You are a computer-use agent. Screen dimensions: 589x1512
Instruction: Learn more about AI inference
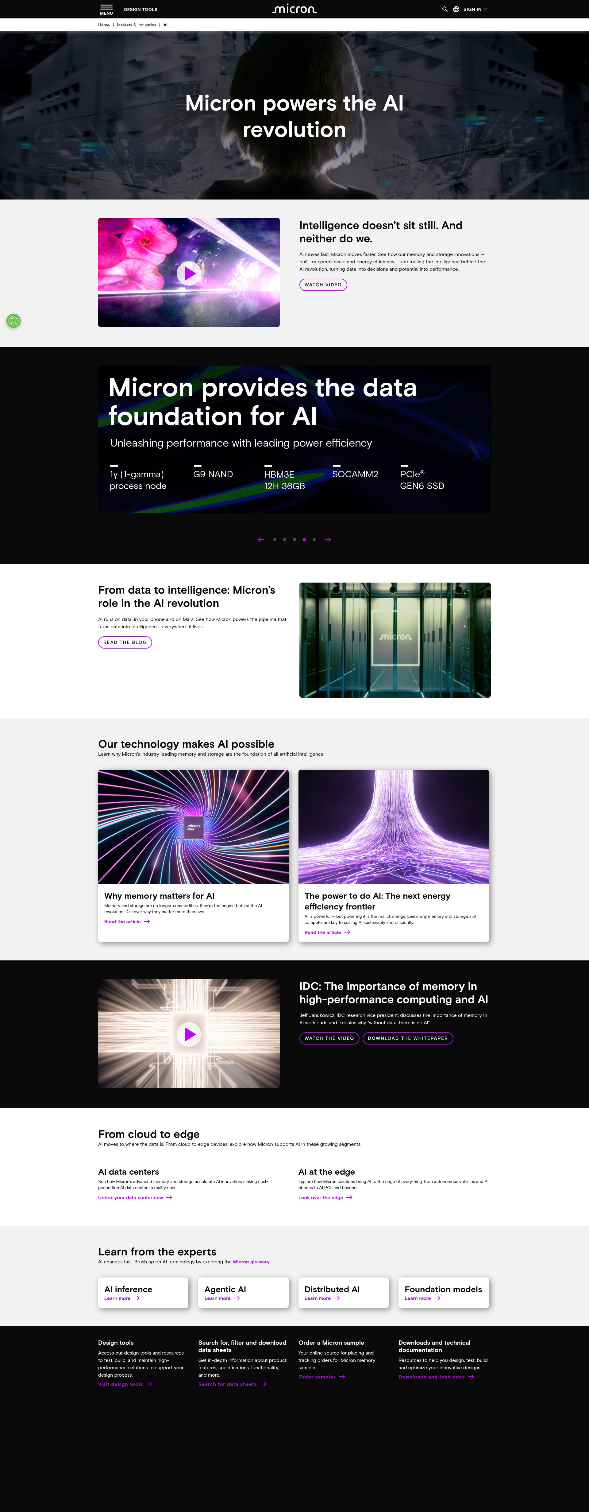pyautogui.click(x=117, y=1298)
